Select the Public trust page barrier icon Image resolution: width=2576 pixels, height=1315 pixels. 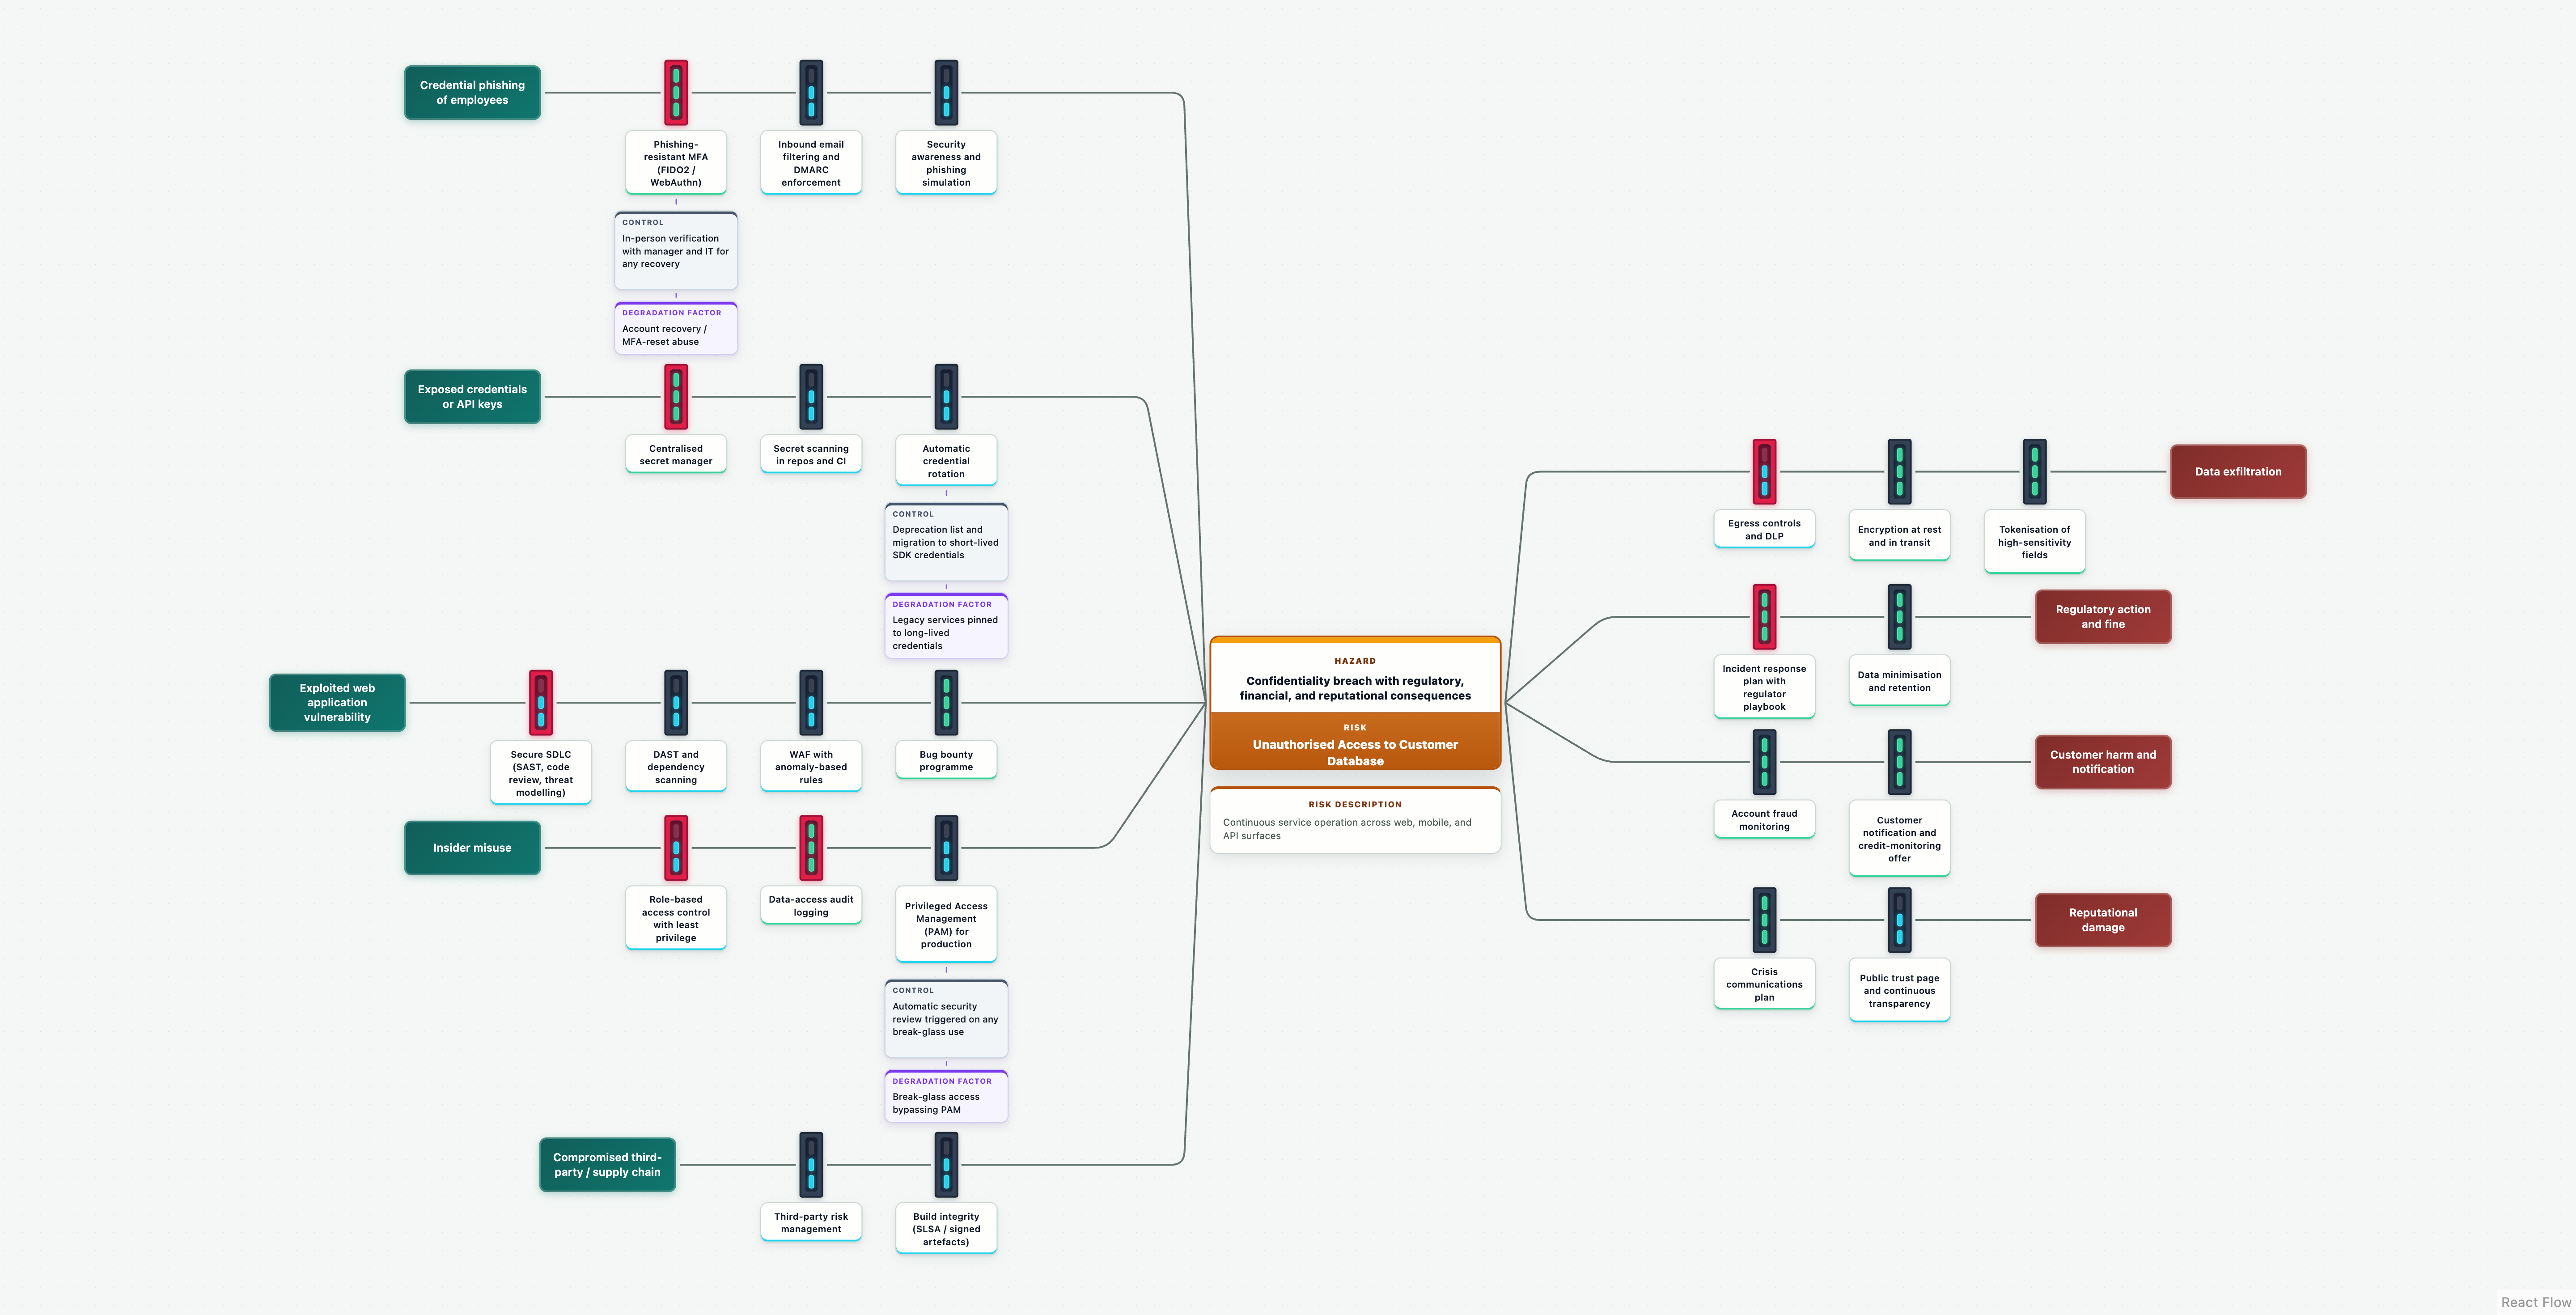pos(1899,920)
